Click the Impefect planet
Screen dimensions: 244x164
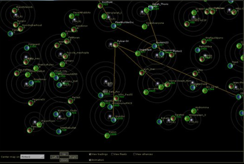(138, 54)
